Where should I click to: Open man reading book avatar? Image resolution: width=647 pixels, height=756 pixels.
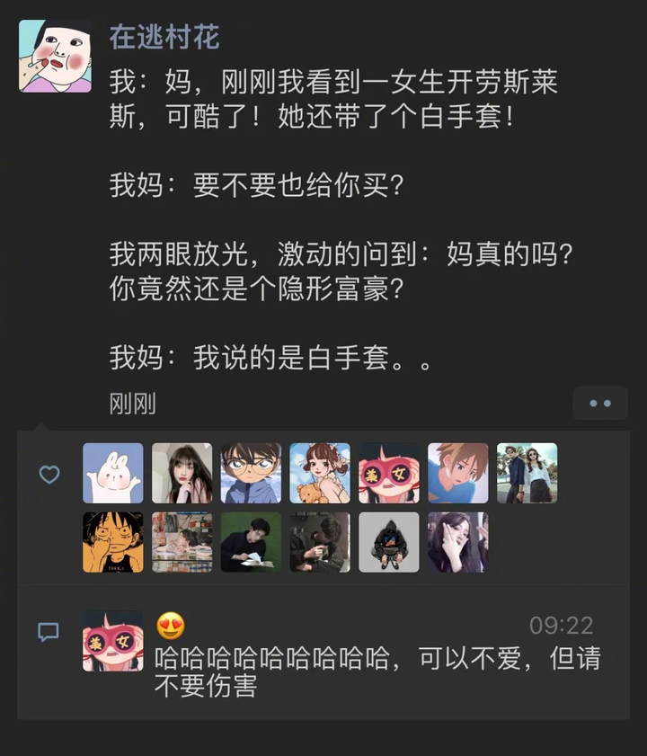point(251,542)
